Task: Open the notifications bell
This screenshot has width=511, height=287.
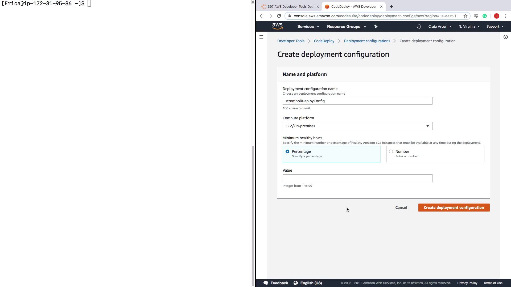Action: click(x=419, y=27)
